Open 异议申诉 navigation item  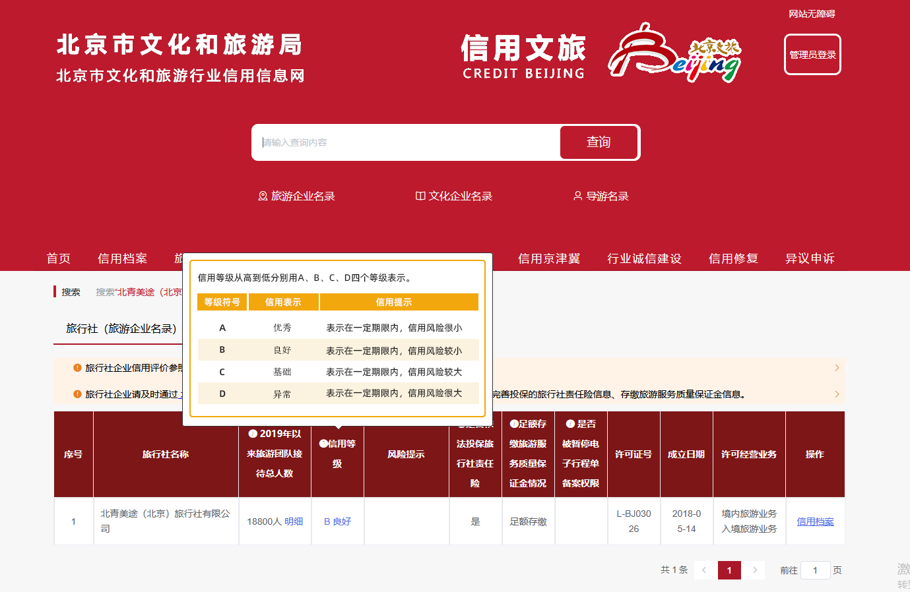pos(810,258)
